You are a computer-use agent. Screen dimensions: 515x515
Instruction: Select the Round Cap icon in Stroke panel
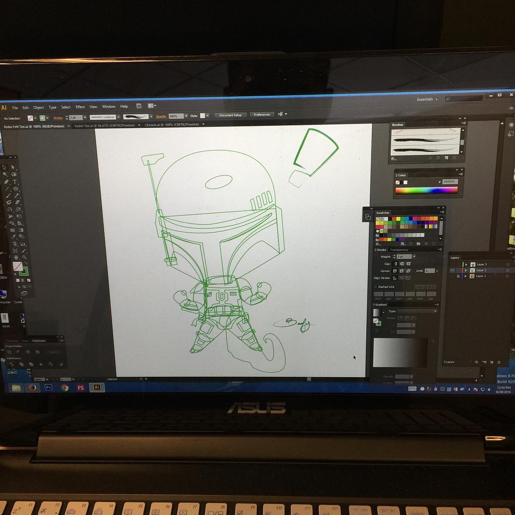pyautogui.click(x=402, y=264)
